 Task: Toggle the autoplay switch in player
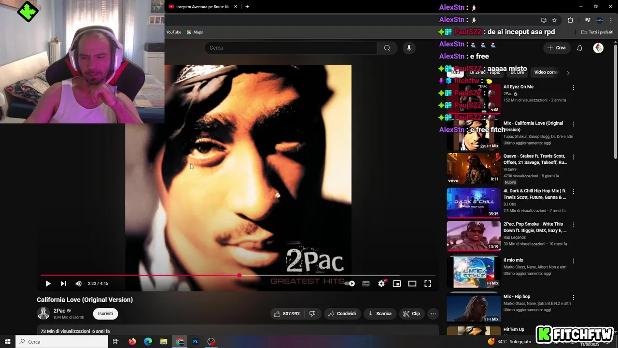[x=350, y=284]
